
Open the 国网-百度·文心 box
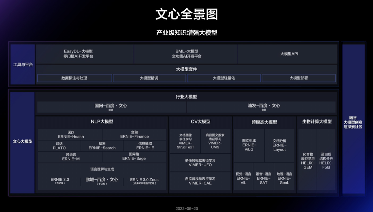point(111,107)
